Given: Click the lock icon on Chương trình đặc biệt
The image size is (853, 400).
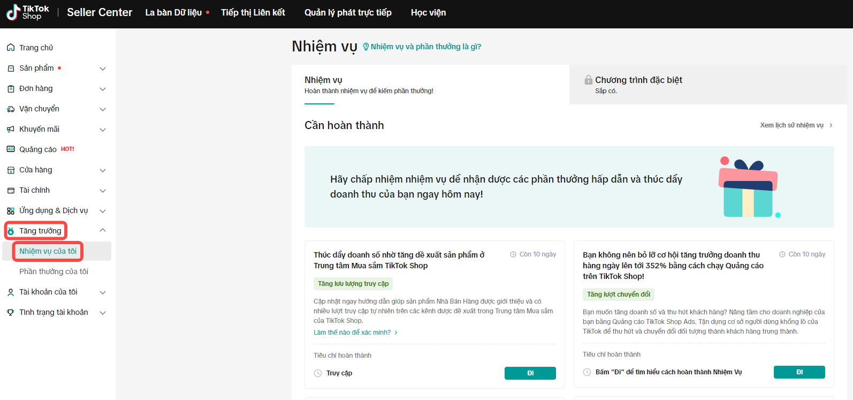Looking at the screenshot, I should coord(589,80).
